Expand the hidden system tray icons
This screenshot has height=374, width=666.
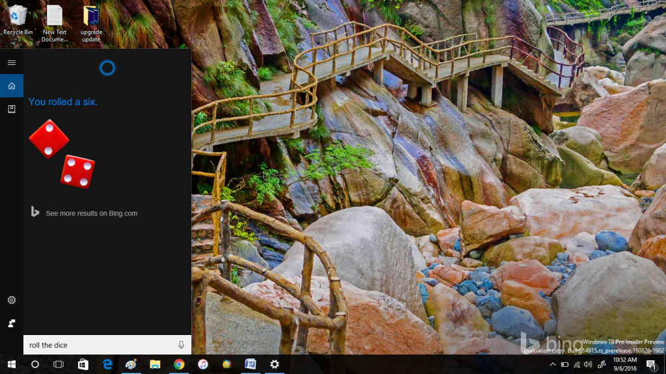click(553, 364)
